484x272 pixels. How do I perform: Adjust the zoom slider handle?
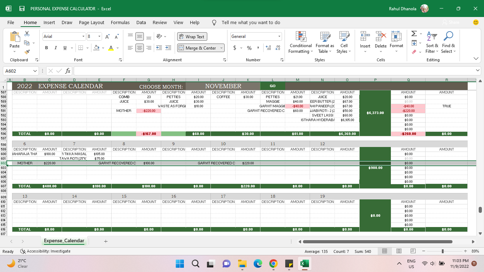[443, 251]
